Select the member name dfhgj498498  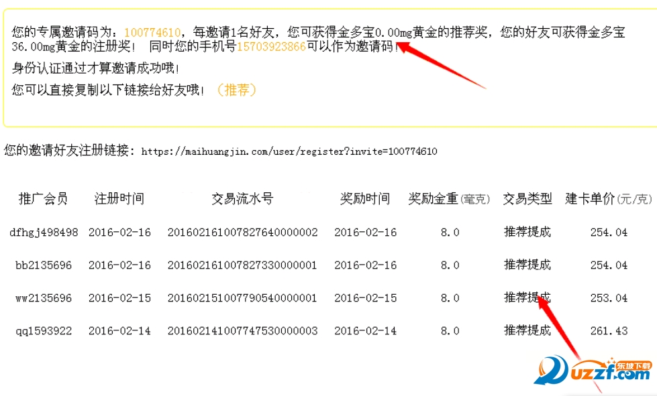44,232
